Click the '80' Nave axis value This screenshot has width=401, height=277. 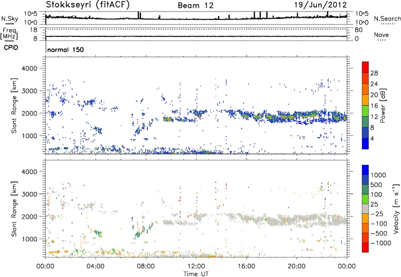358,30
